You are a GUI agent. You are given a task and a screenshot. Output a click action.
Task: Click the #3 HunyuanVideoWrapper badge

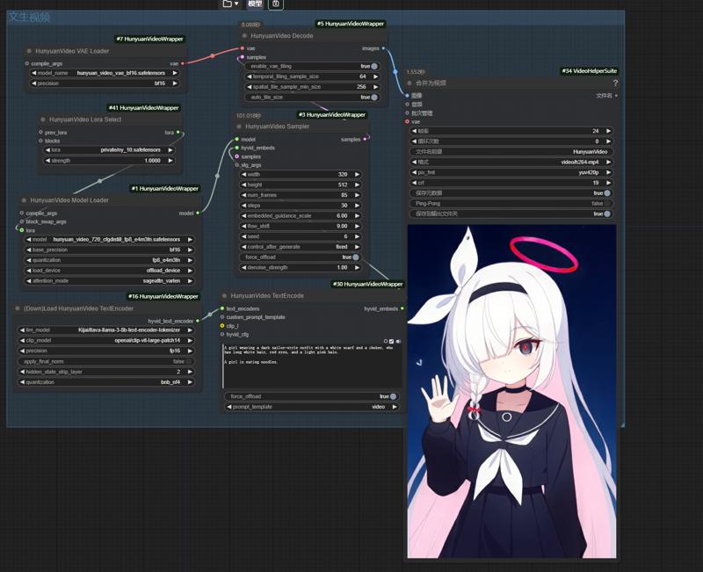click(x=332, y=115)
